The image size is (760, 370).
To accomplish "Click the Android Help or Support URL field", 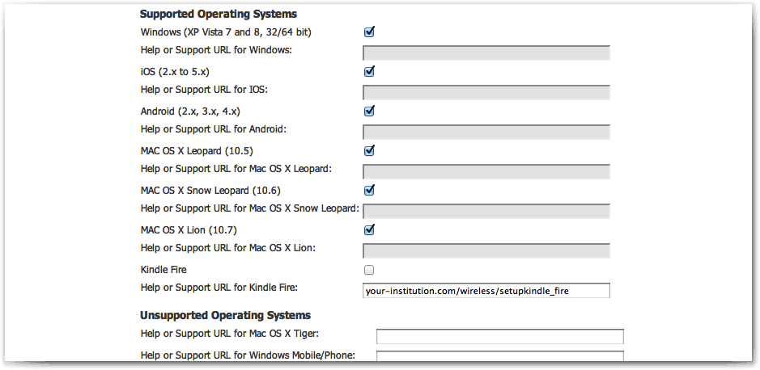I will tap(486, 132).
